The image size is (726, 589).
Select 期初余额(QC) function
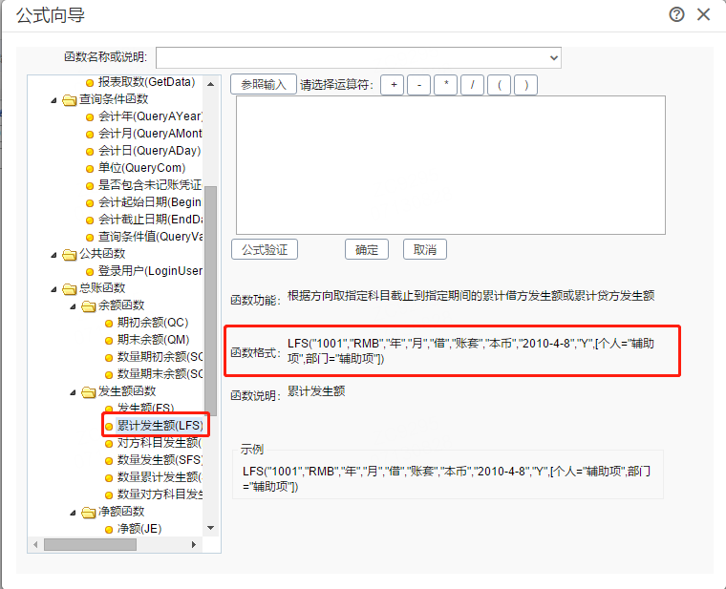[153, 323]
